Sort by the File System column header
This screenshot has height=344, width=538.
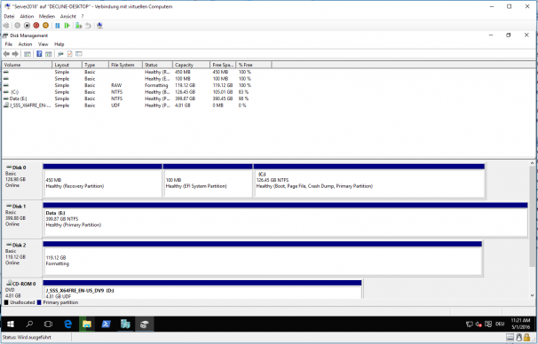(125, 65)
